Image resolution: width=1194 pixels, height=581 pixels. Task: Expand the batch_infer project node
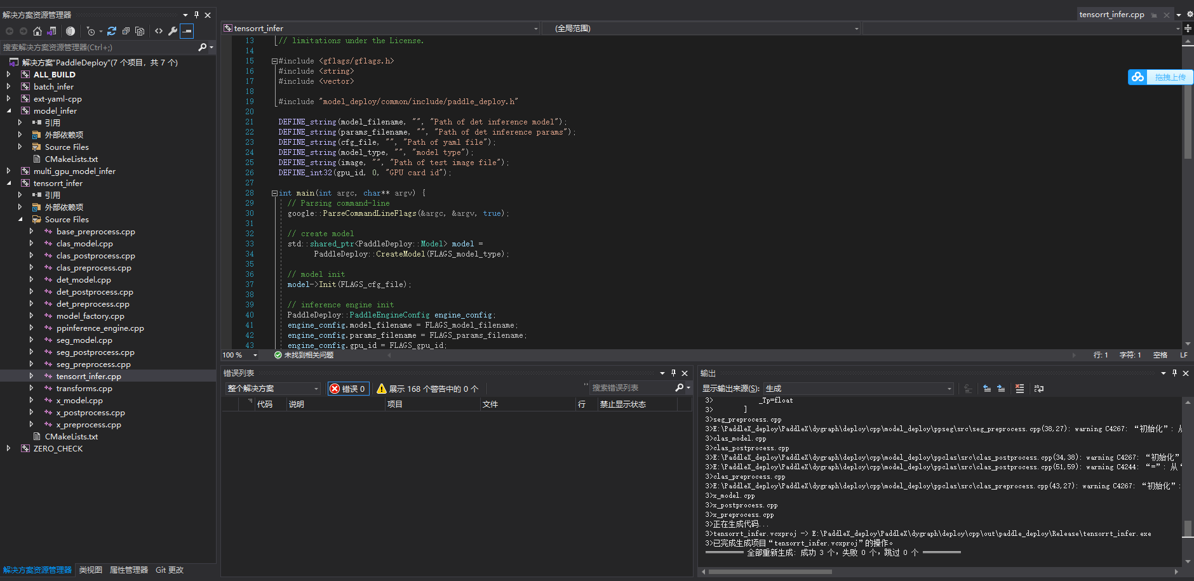click(x=8, y=86)
